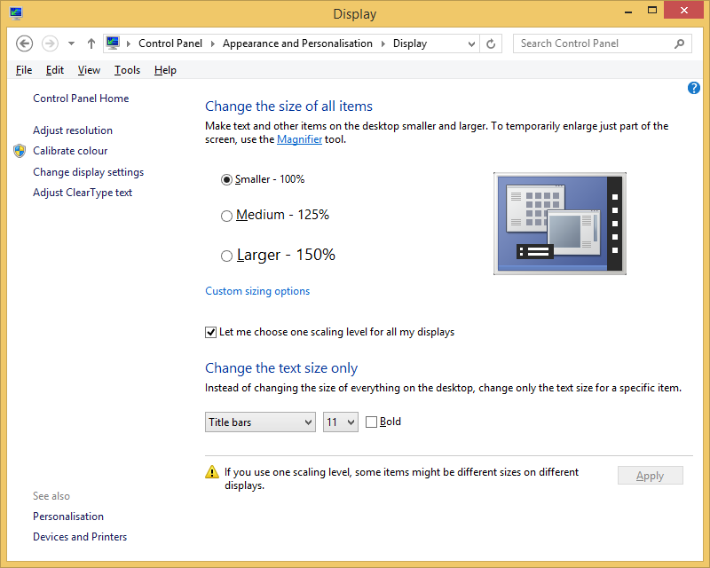Open the Help menu
The image size is (710, 568).
(x=165, y=70)
